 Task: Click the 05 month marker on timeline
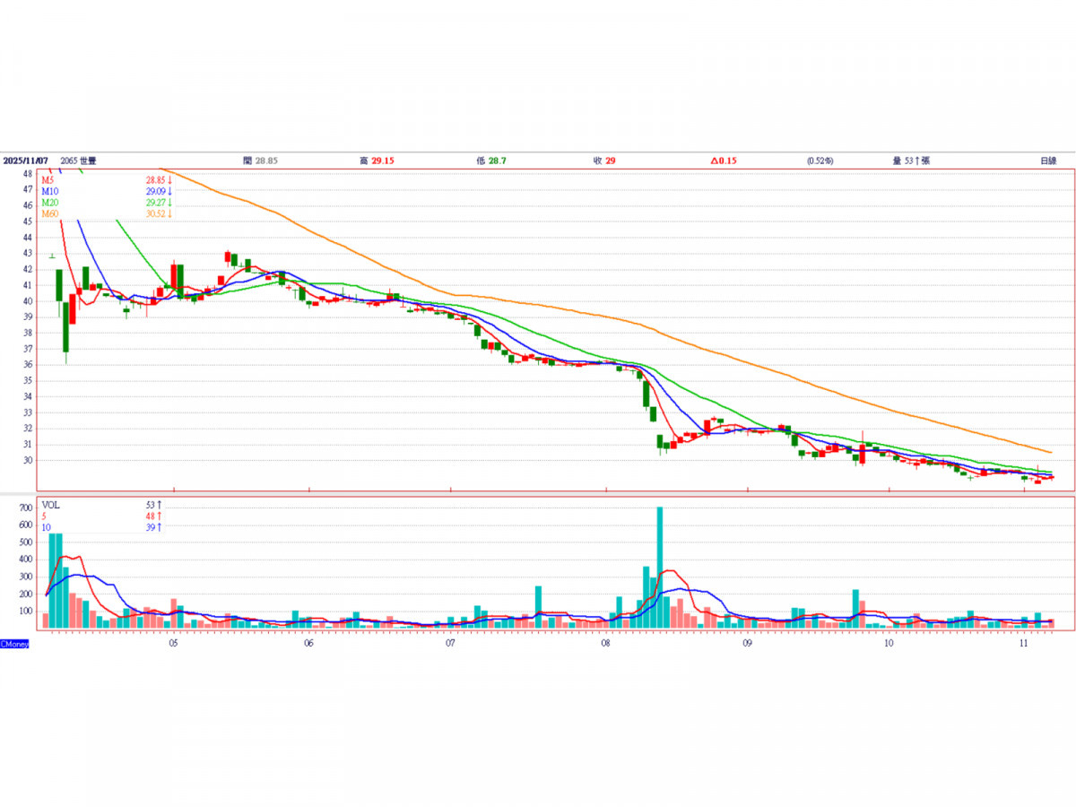[173, 643]
